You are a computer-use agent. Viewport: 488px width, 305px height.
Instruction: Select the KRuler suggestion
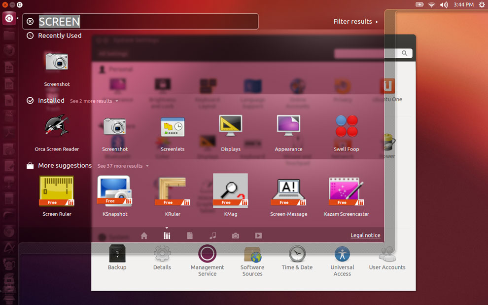[173, 196]
